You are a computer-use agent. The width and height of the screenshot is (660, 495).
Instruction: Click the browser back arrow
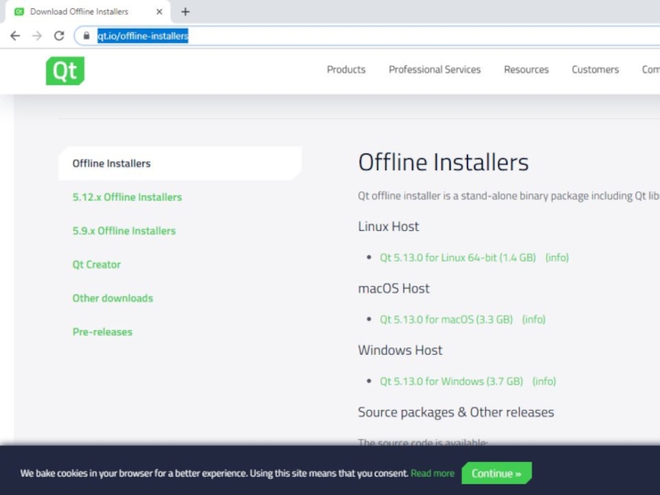click(15, 35)
